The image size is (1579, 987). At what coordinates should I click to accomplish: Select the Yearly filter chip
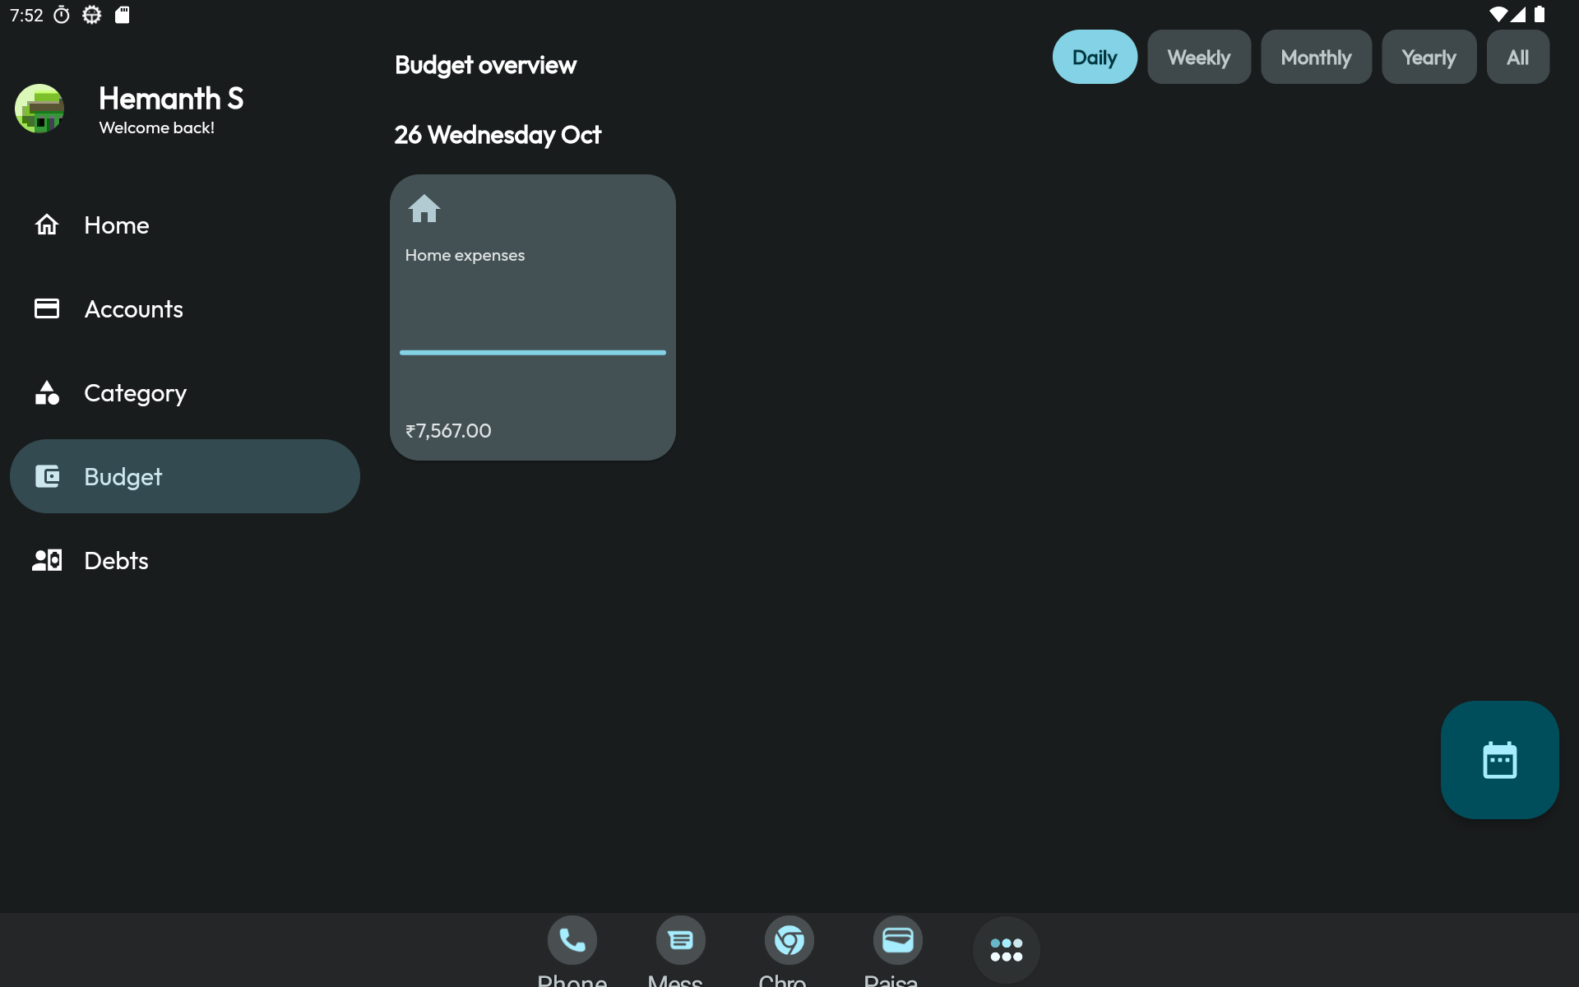pyautogui.click(x=1429, y=58)
